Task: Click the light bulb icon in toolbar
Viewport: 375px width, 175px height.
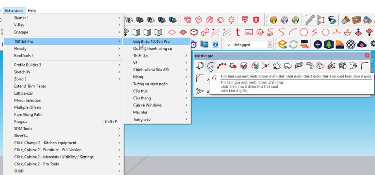Action: point(231,19)
